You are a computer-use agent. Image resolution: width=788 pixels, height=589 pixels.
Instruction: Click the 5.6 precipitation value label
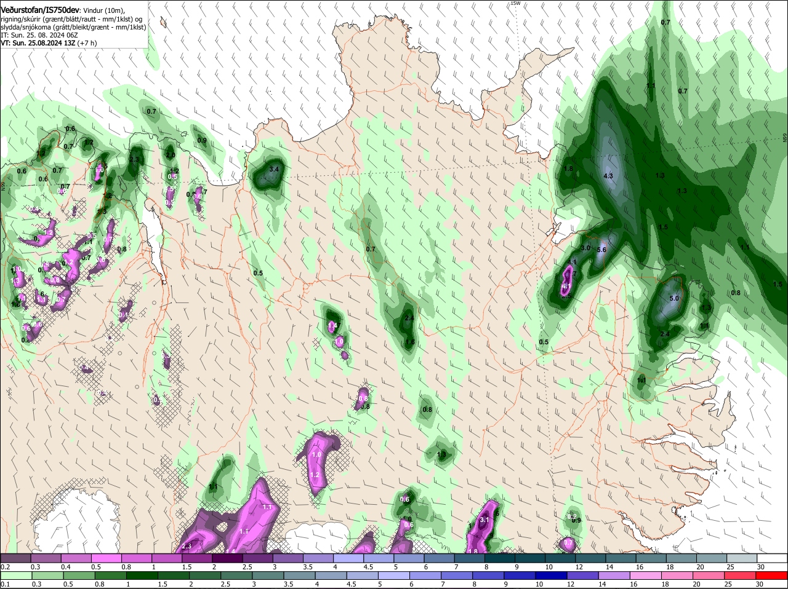(x=601, y=250)
